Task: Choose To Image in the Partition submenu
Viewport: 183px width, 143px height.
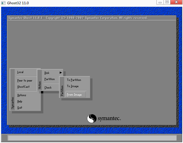Action: click(73, 86)
